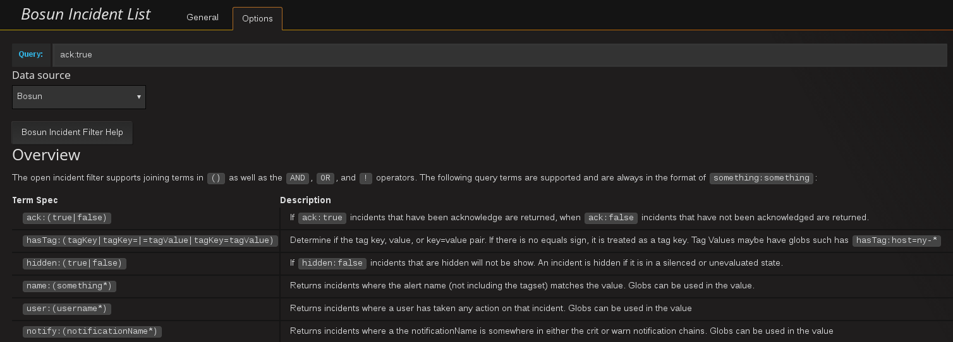Click the ack:true code in description
This screenshot has height=342, width=953.
(x=322, y=218)
